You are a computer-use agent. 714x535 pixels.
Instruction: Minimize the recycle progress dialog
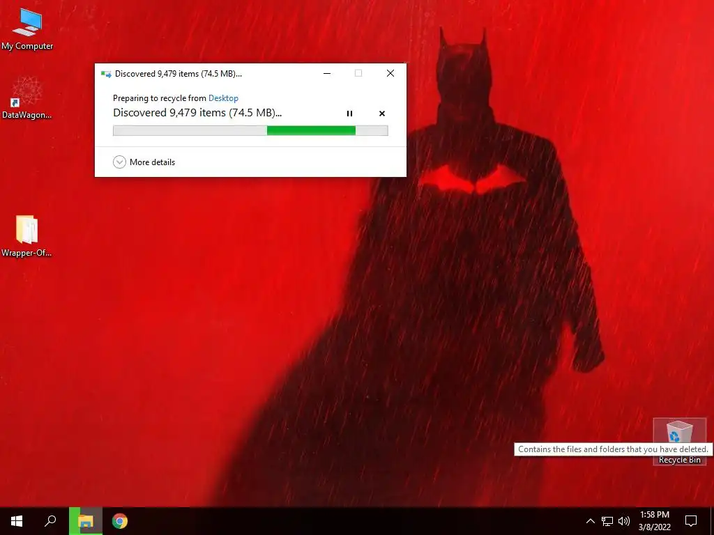click(327, 73)
